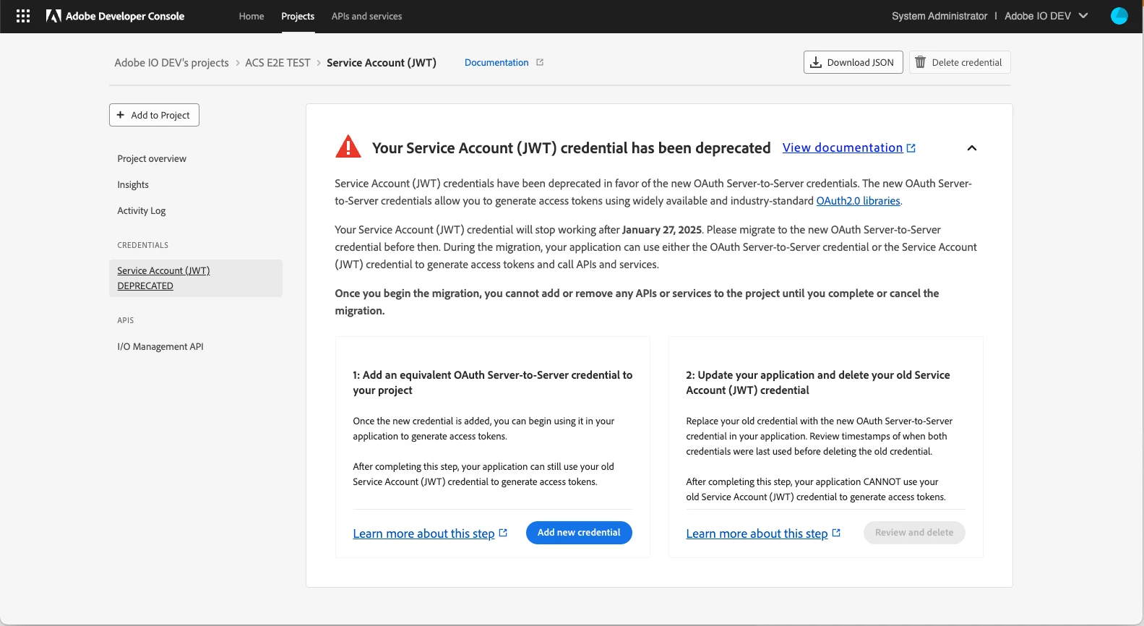The height and width of the screenshot is (626, 1144).
Task: Open step 2 Learn more about this step
Action: click(757, 533)
